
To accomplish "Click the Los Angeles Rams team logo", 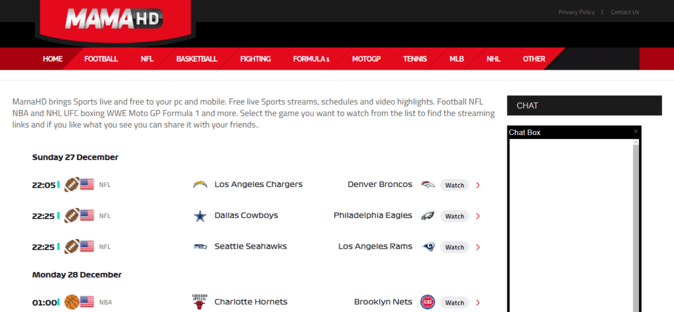I will pos(428,247).
